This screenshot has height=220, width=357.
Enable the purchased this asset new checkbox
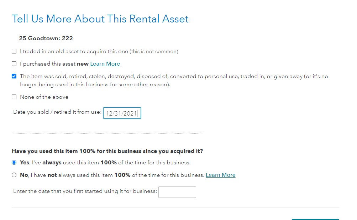coord(14,64)
